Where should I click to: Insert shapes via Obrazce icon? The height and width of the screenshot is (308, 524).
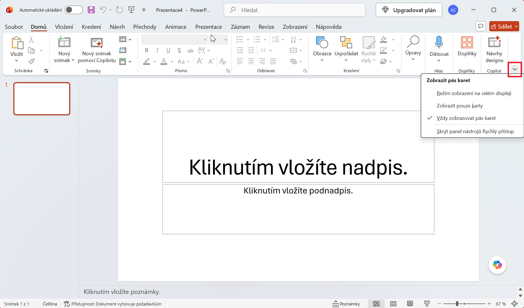322,43
